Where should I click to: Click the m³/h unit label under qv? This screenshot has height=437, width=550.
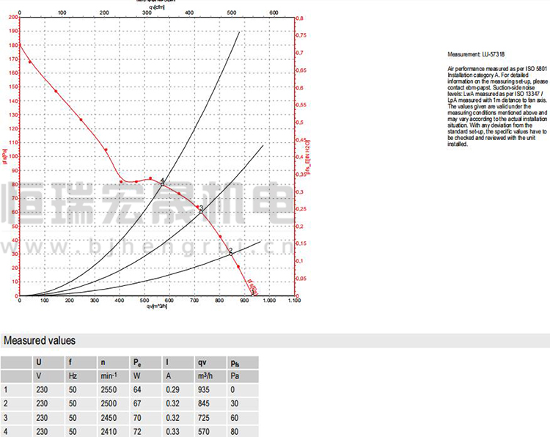tap(205, 376)
